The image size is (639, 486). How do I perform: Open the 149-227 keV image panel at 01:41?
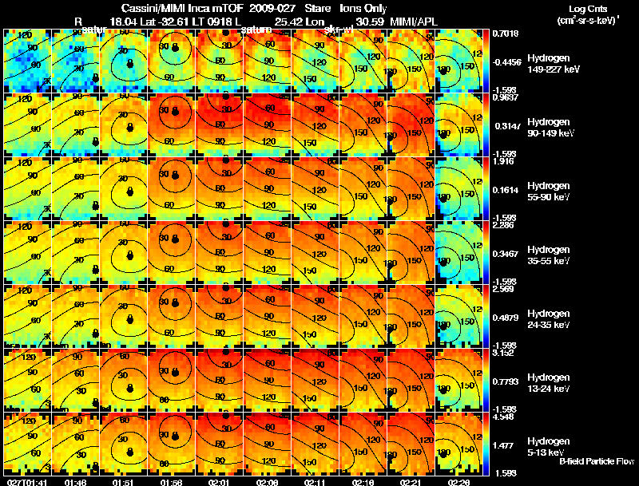coord(27,61)
